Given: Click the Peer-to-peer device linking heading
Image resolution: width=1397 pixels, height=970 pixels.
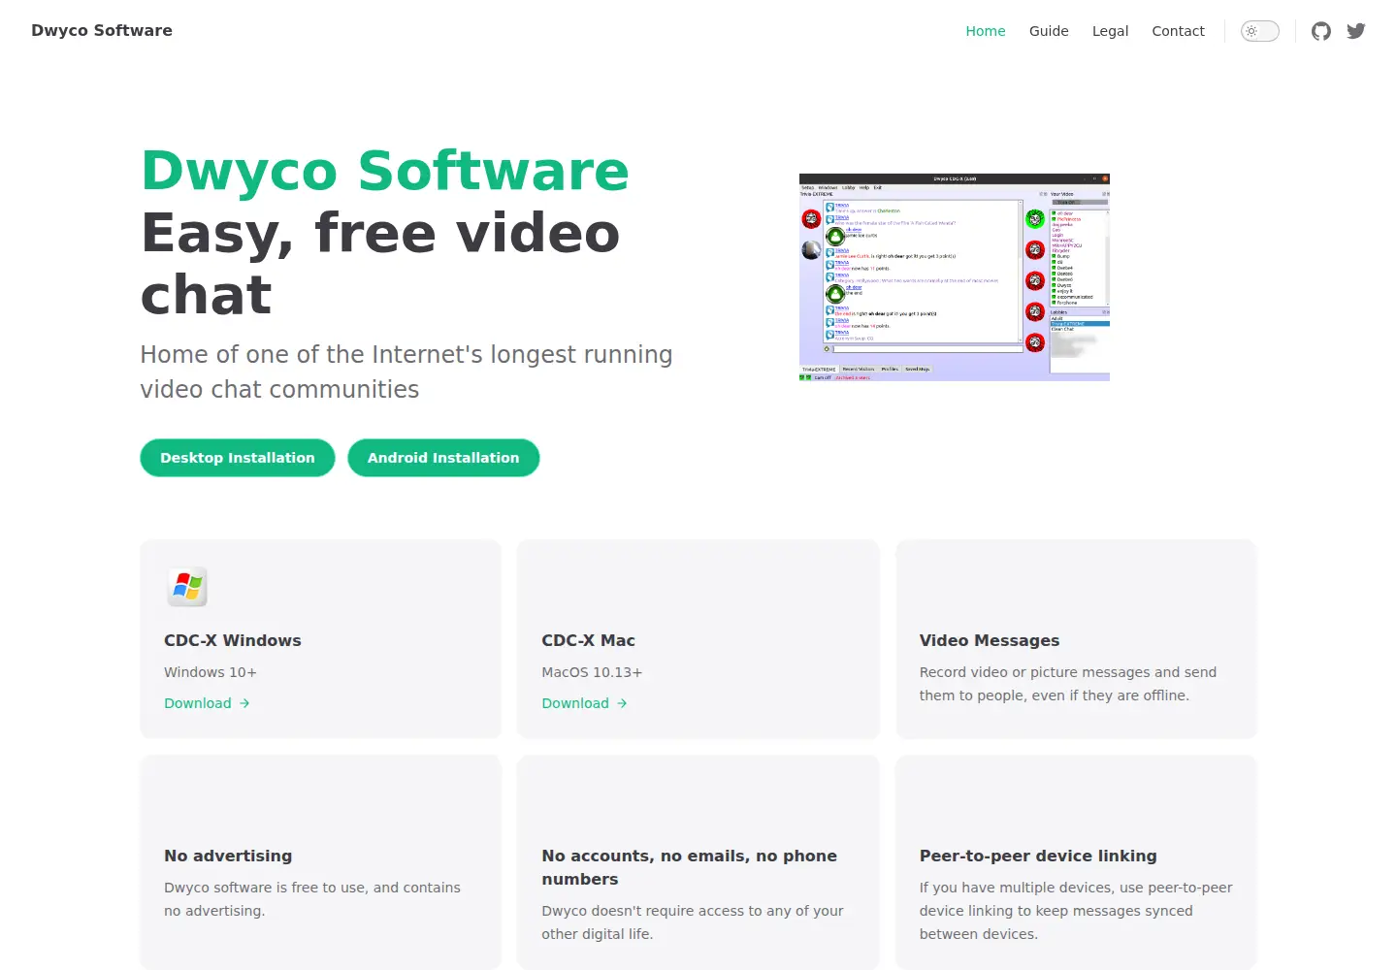Looking at the screenshot, I should 1038,856.
